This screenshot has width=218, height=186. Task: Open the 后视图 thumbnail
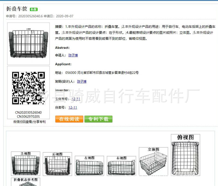coord(57,164)
